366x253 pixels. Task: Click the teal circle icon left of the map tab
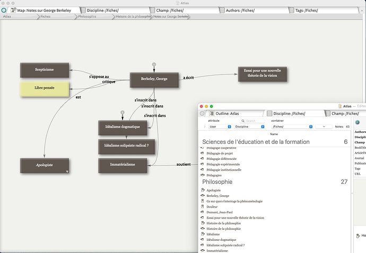[4, 10]
